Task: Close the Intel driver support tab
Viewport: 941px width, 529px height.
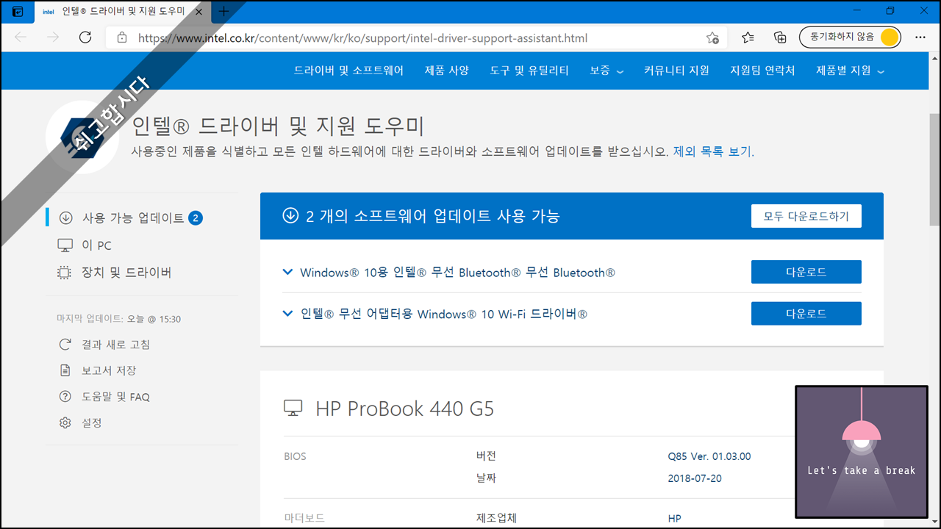Action: (198, 12)
